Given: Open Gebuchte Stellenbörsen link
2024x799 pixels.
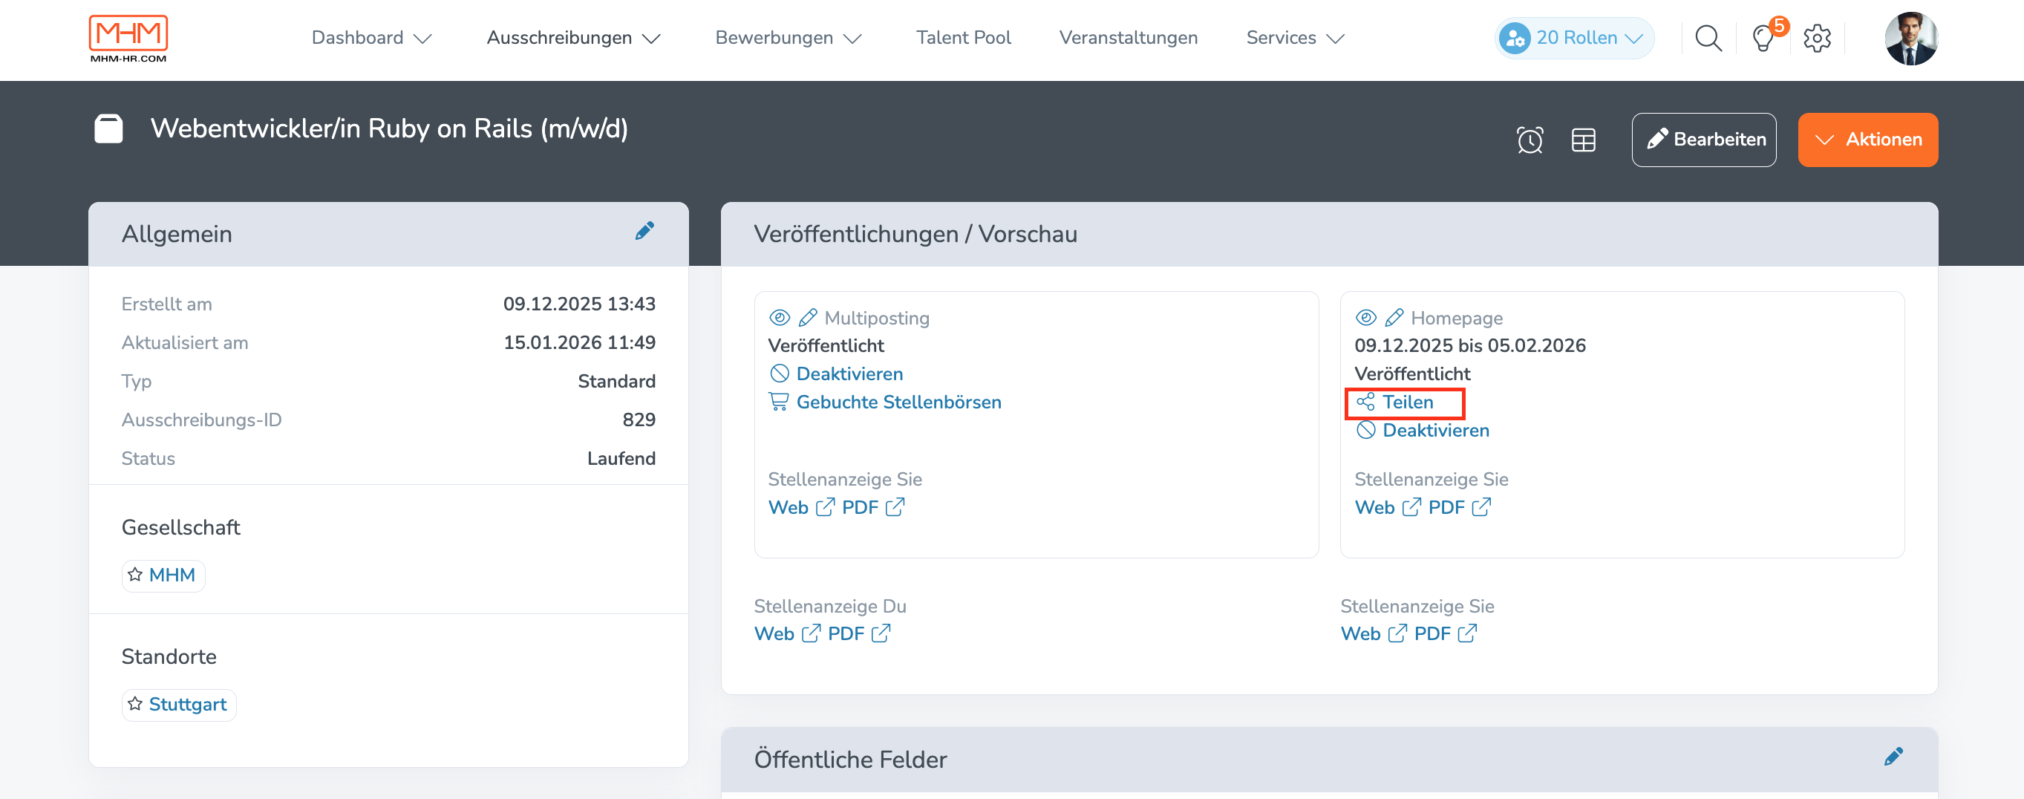Looking at the screenshot, I should click(898, 402).
